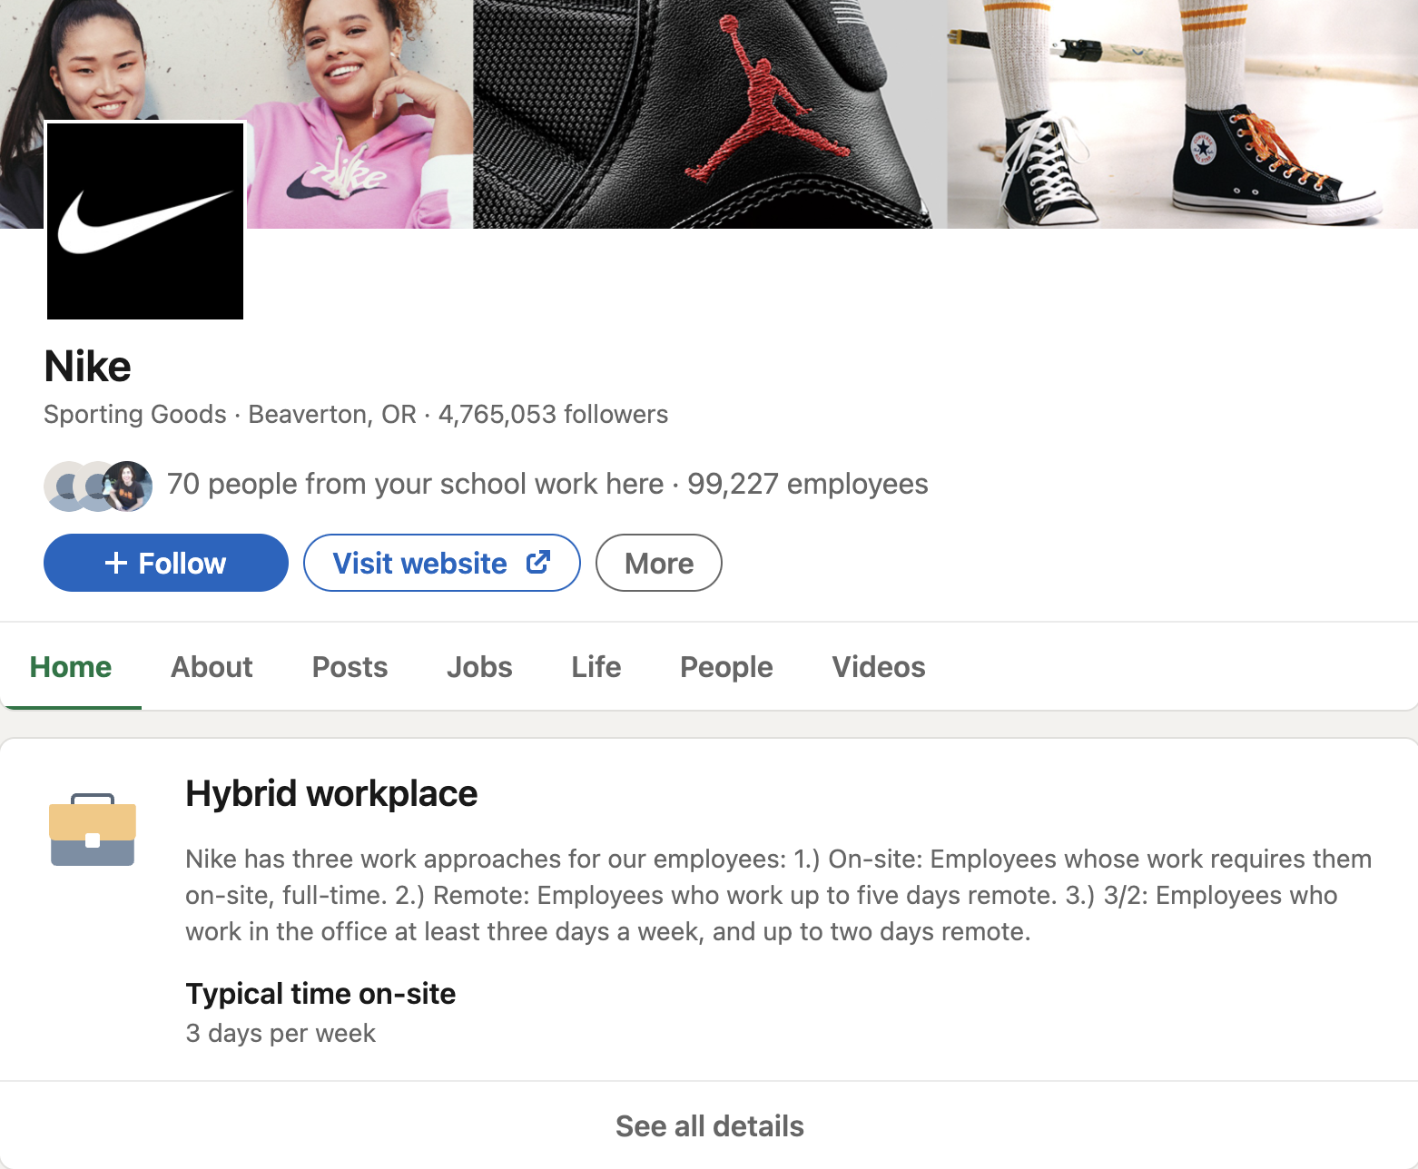The width and height of the screenshot is (1418, 1169).
Task: Click "70 people from your school work here"
Action: (x=415, y=484)
